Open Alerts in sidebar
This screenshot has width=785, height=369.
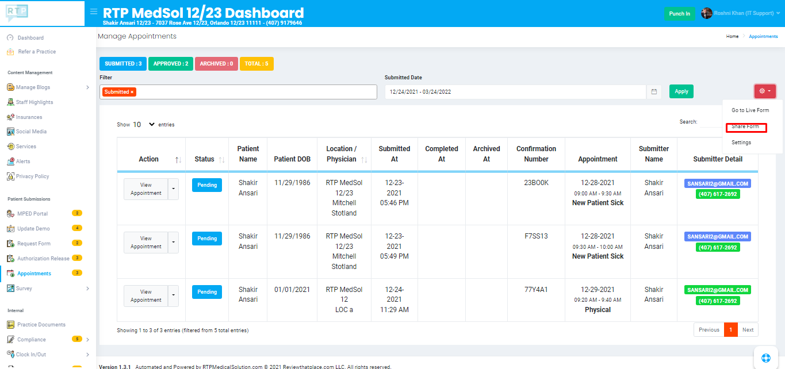coord(23,162)
